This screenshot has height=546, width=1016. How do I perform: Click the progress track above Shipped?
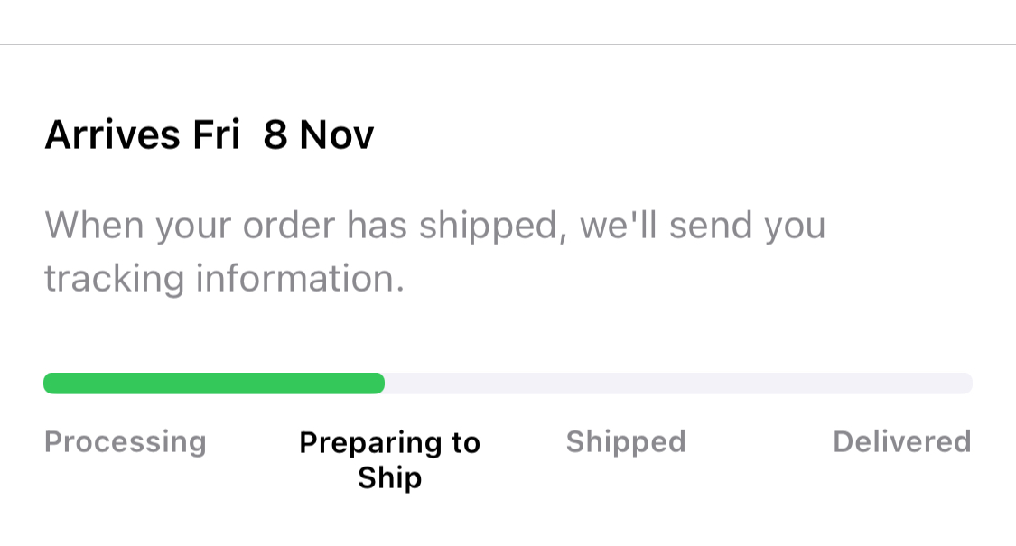(x=626, y=384)
